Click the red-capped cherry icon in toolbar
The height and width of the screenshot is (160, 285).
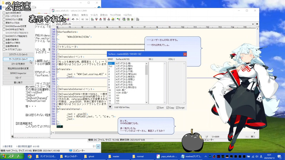pyautogui.click(x=101, y=19)
